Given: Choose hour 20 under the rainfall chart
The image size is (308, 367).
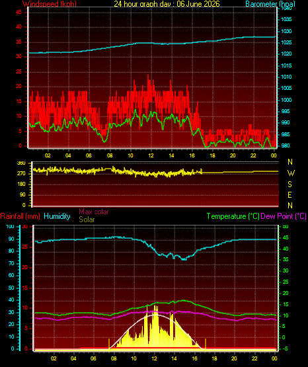Looking at the screenshot, I should coord(234,358).
